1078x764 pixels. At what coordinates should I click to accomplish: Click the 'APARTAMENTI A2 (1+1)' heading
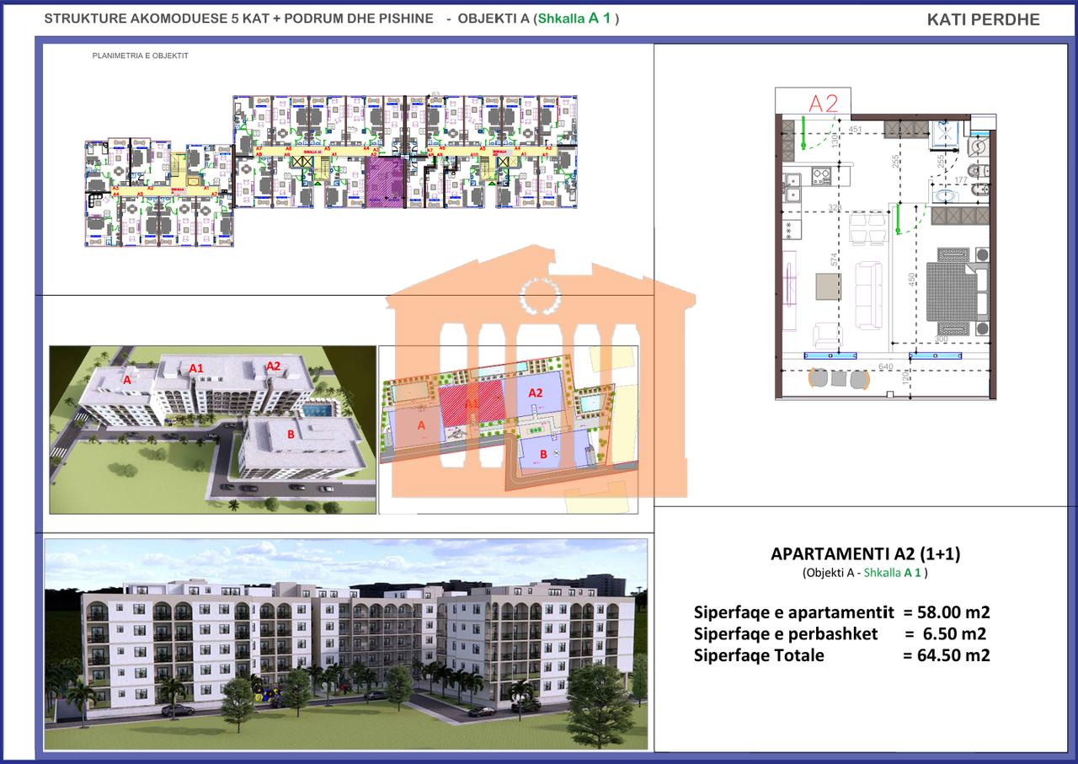[866, 553]
